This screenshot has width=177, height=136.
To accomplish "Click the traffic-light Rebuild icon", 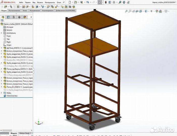I will (106, 2).
